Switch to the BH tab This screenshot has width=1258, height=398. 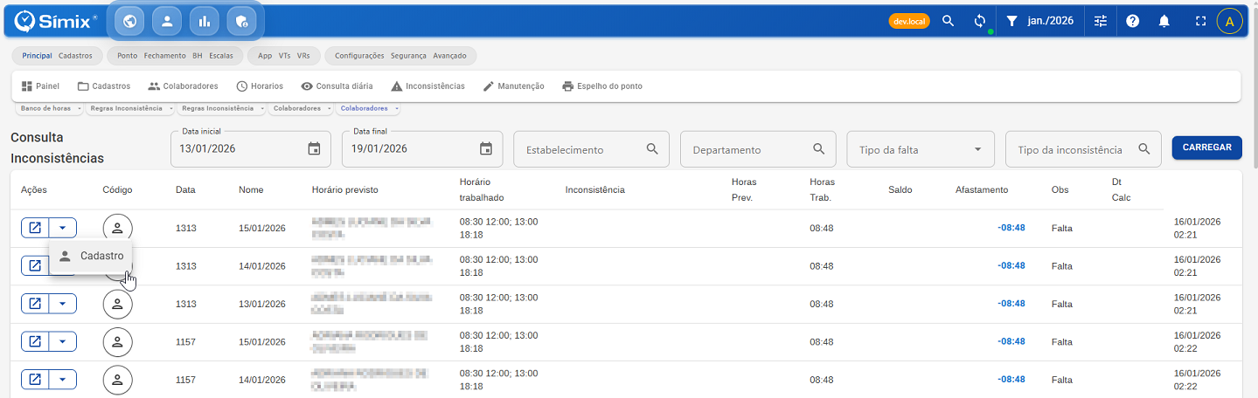pyautogui.click(x=198, y=56)
